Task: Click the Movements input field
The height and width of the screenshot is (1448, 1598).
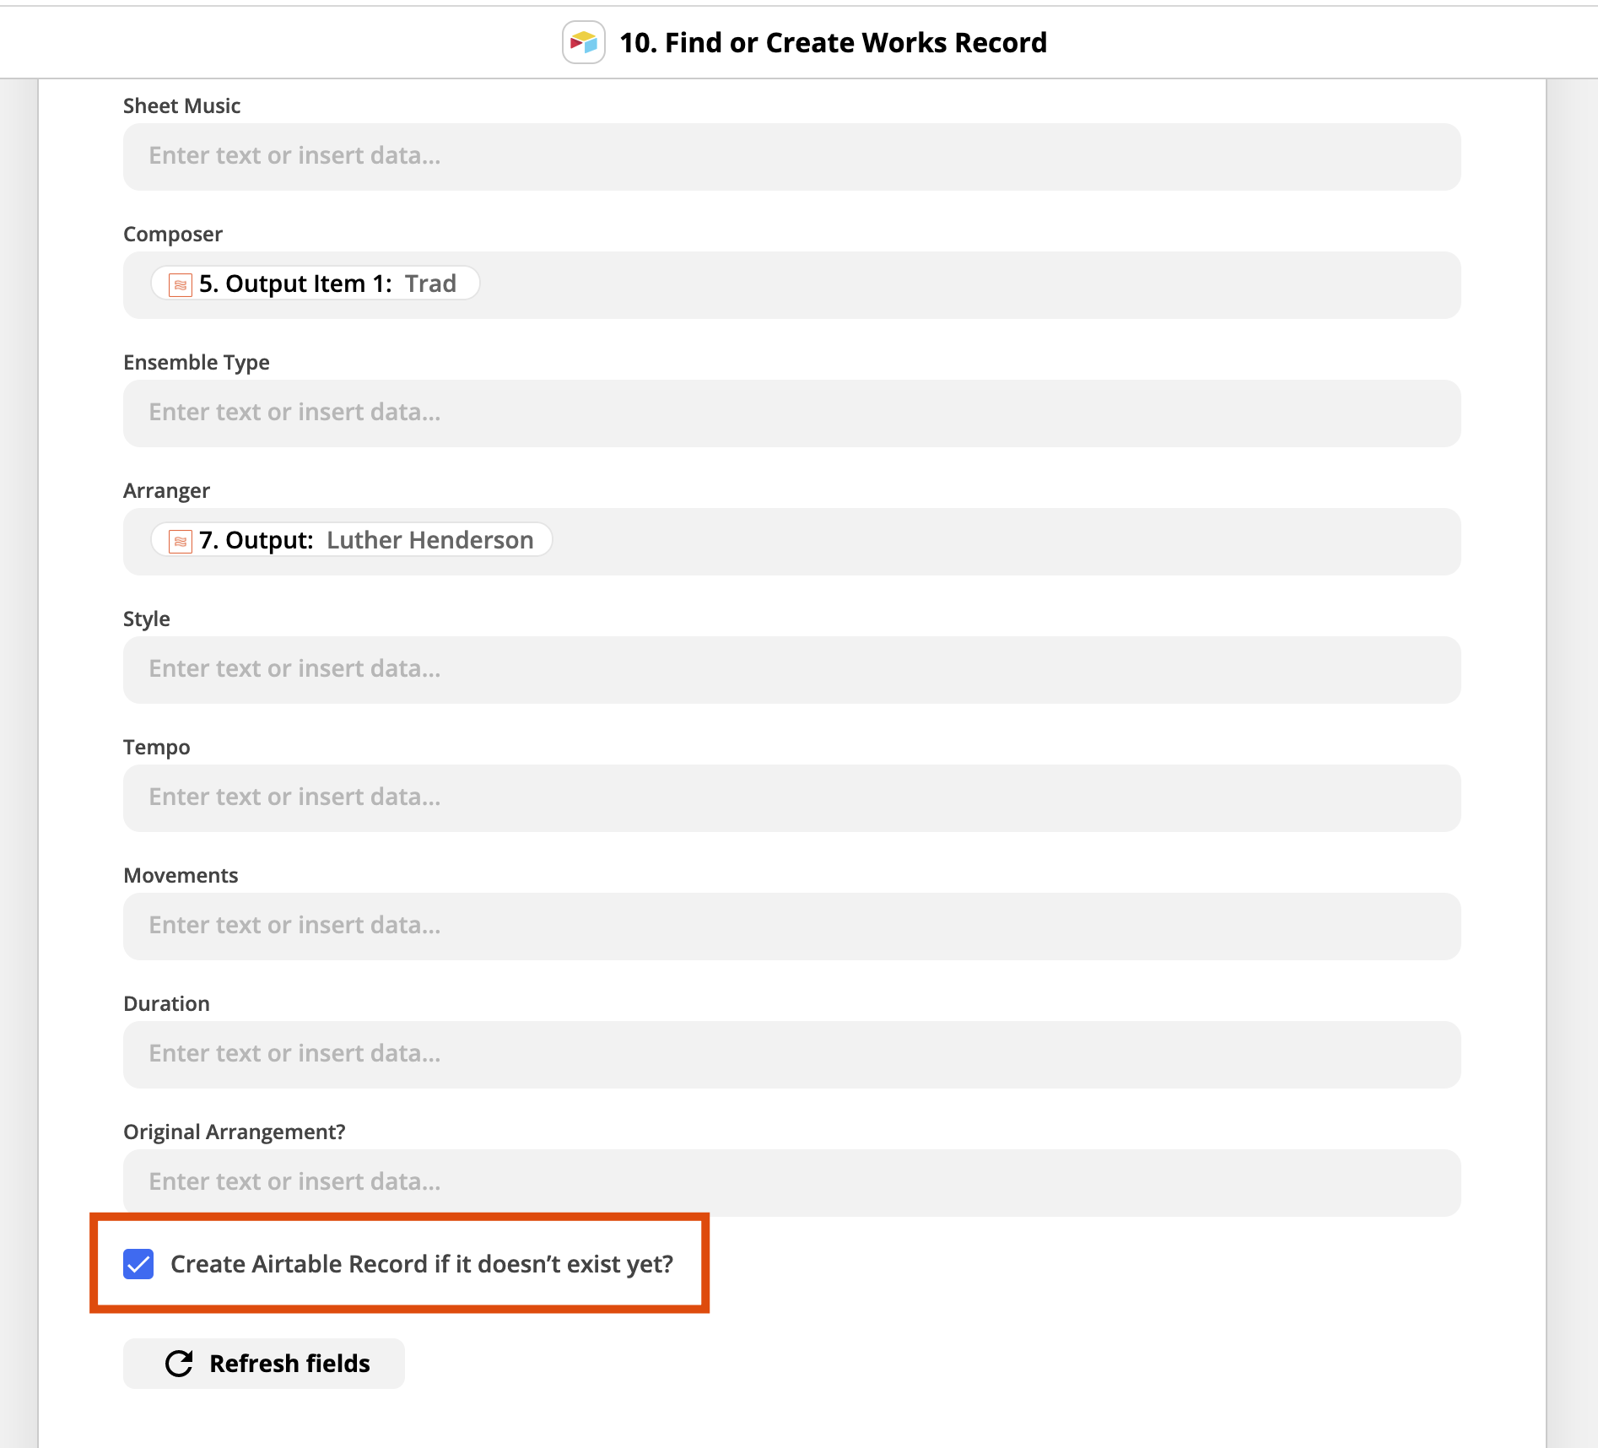Action: point(792,927)
